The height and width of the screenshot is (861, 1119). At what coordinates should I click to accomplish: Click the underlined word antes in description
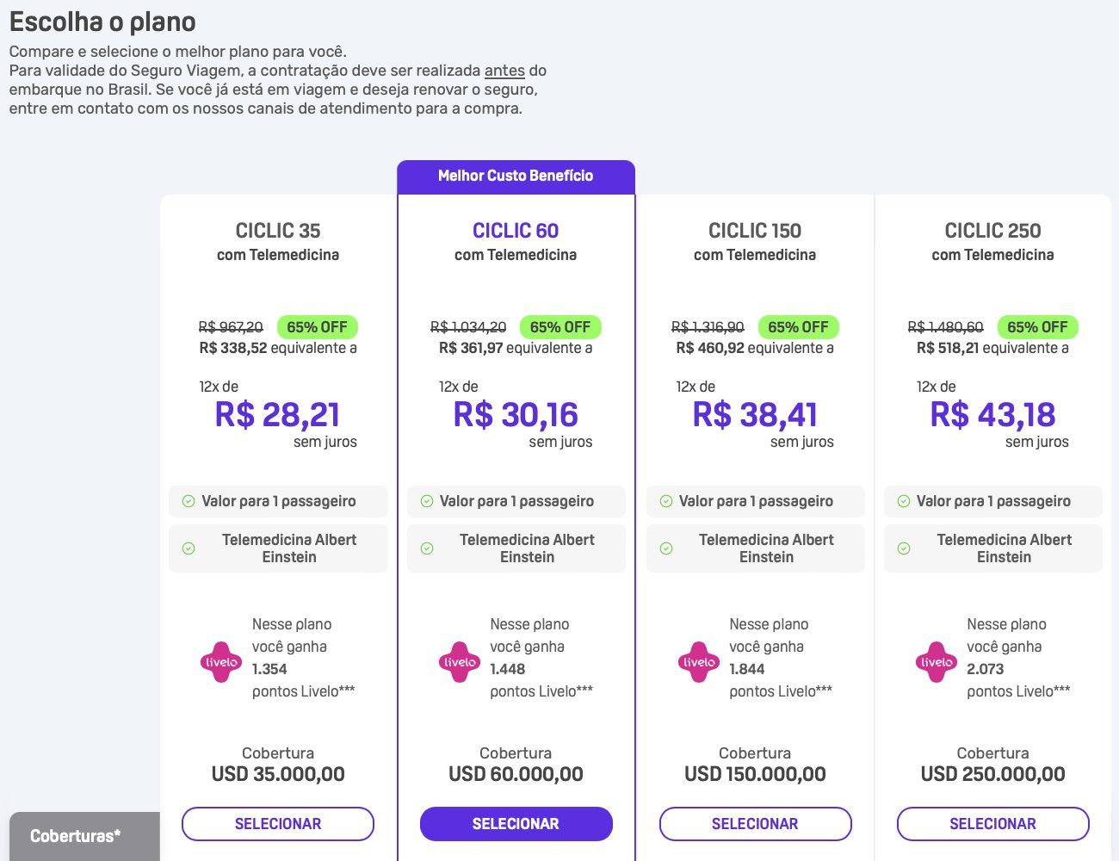(504, 71)
